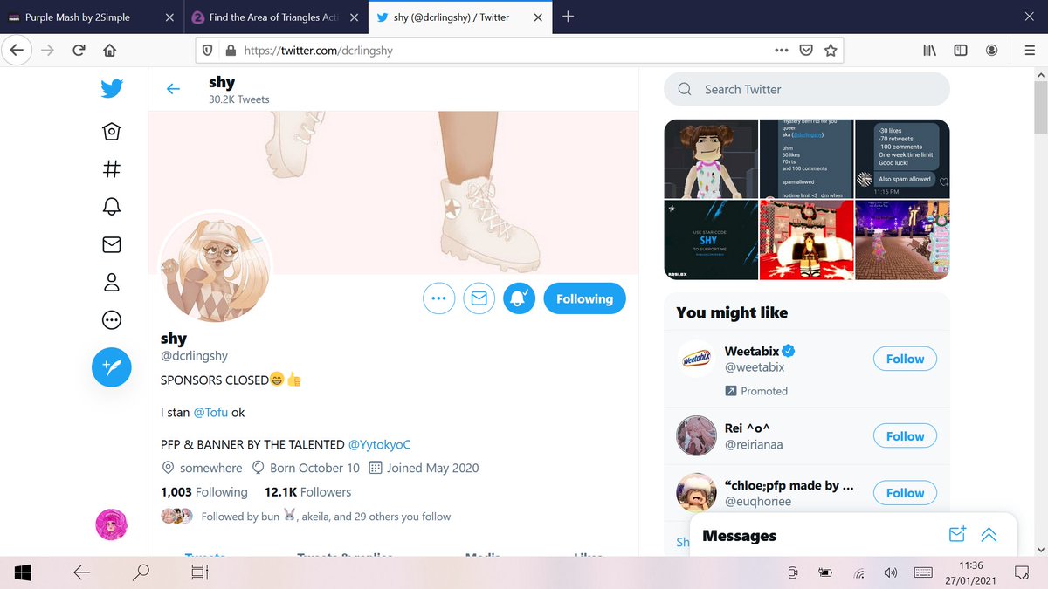
Task: Open Windows taskbar search
Action: [141, 572]
